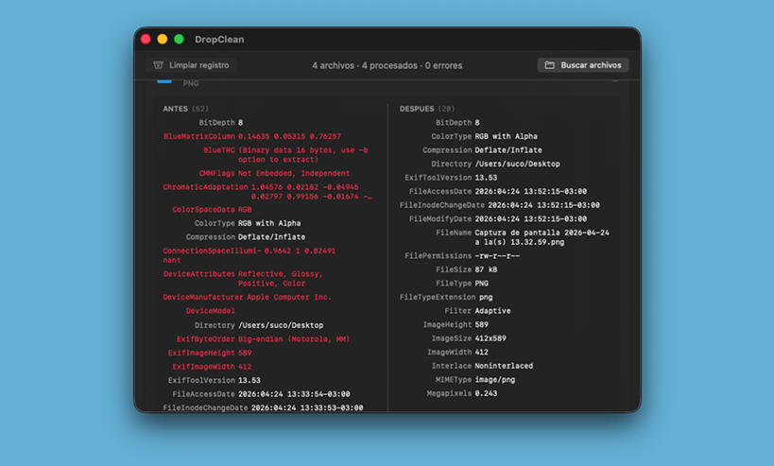Select ColorType row in DESPUES column
Viewport: 774px width, 466px height.
[x=484, y=136]
